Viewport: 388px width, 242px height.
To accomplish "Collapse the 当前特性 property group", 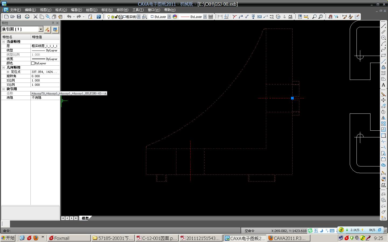I will (x=4, y=42).
